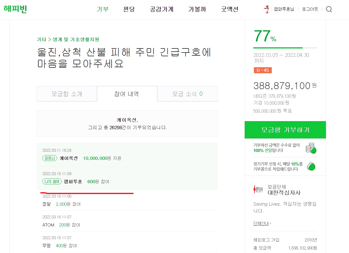Open the 공감가게 menu
349x253 pixels.
tap(162, 9)
